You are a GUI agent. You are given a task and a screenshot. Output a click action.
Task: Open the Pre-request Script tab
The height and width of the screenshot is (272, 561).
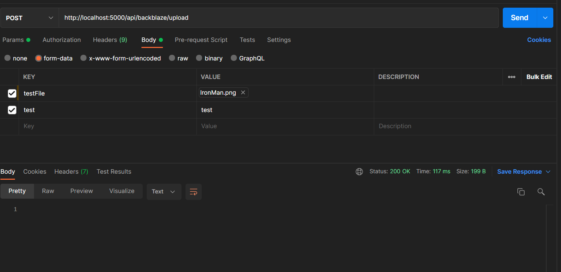pyautogui.click(x=201, y=40)
